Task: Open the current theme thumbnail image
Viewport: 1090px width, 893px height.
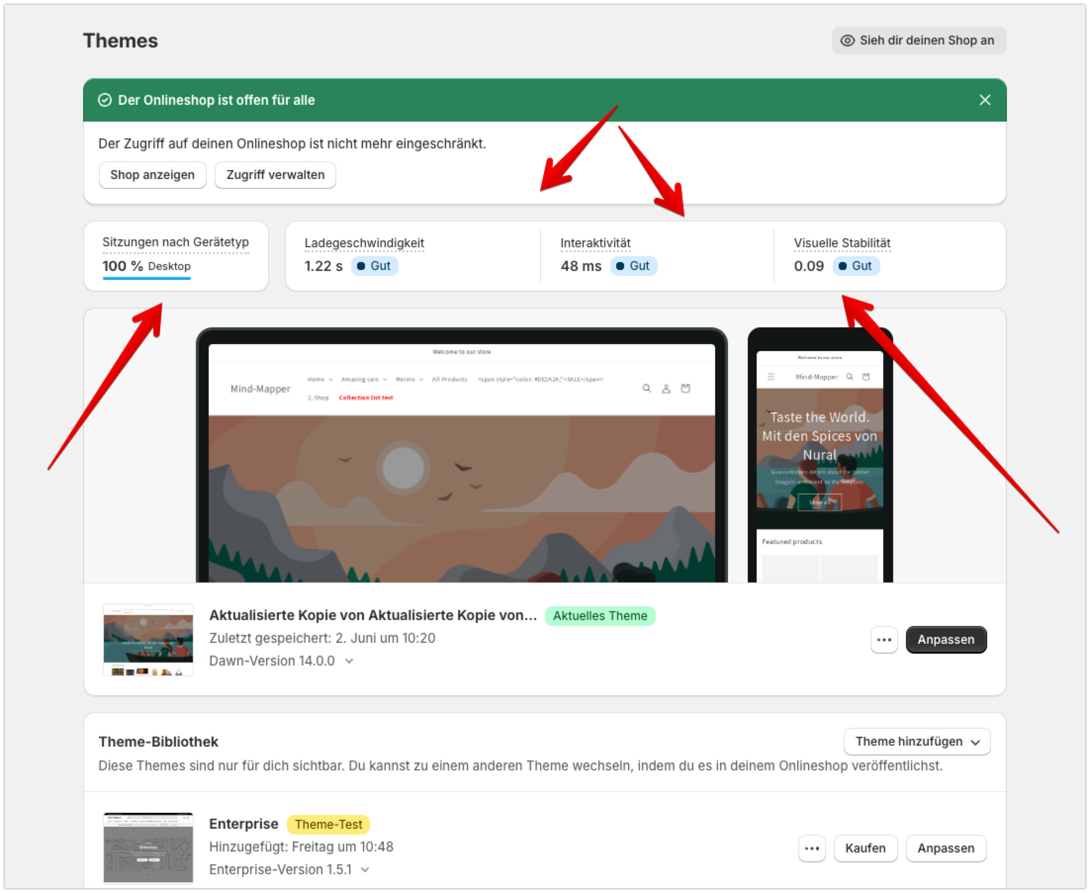Action: pos(148,639)
